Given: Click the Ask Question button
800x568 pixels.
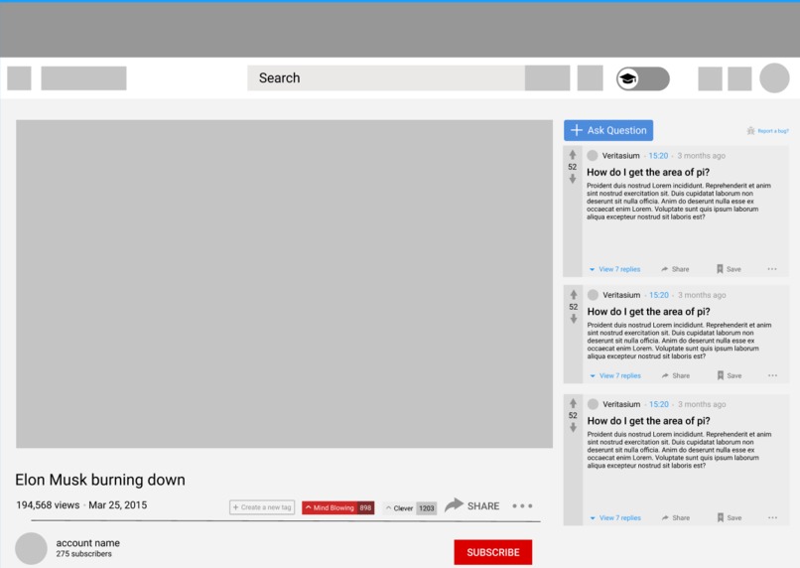Looking at the screenshot, I should (x=608, y=130).
